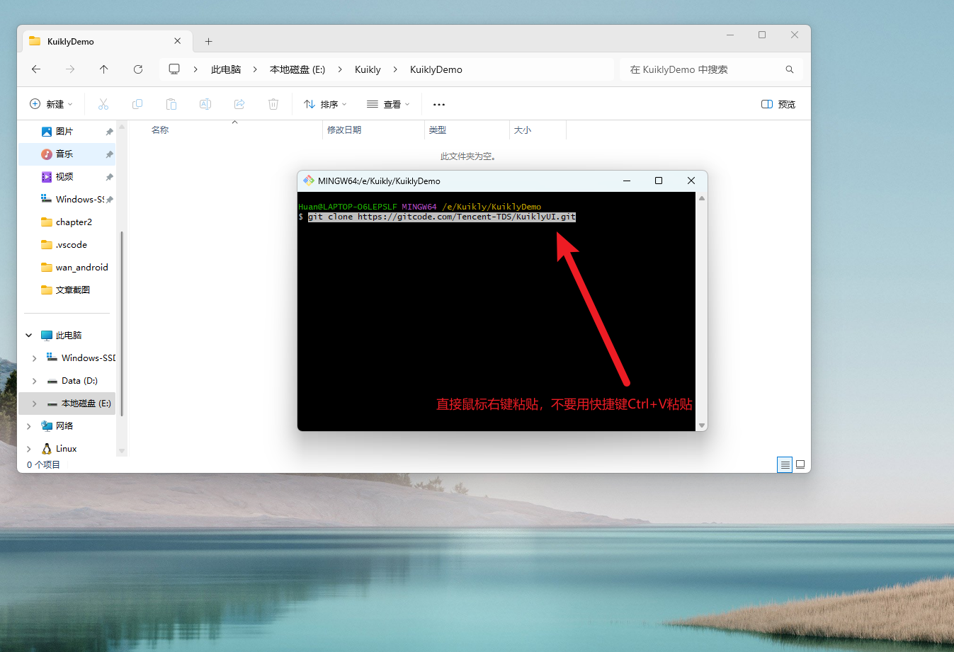Toggle the 预览 preview pane
Image resolution: width=954 pixels, height=652 pixels.
click(778, 104)
